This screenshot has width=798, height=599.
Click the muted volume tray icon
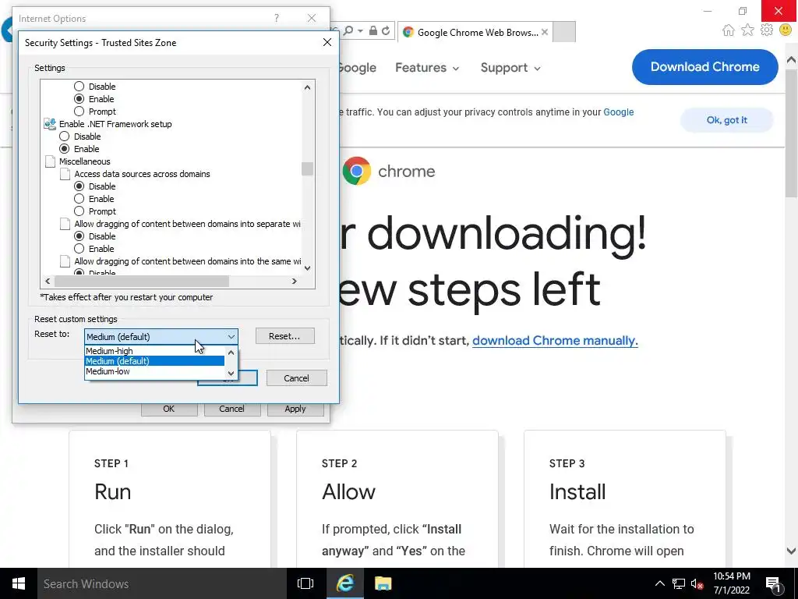point(697,583)
